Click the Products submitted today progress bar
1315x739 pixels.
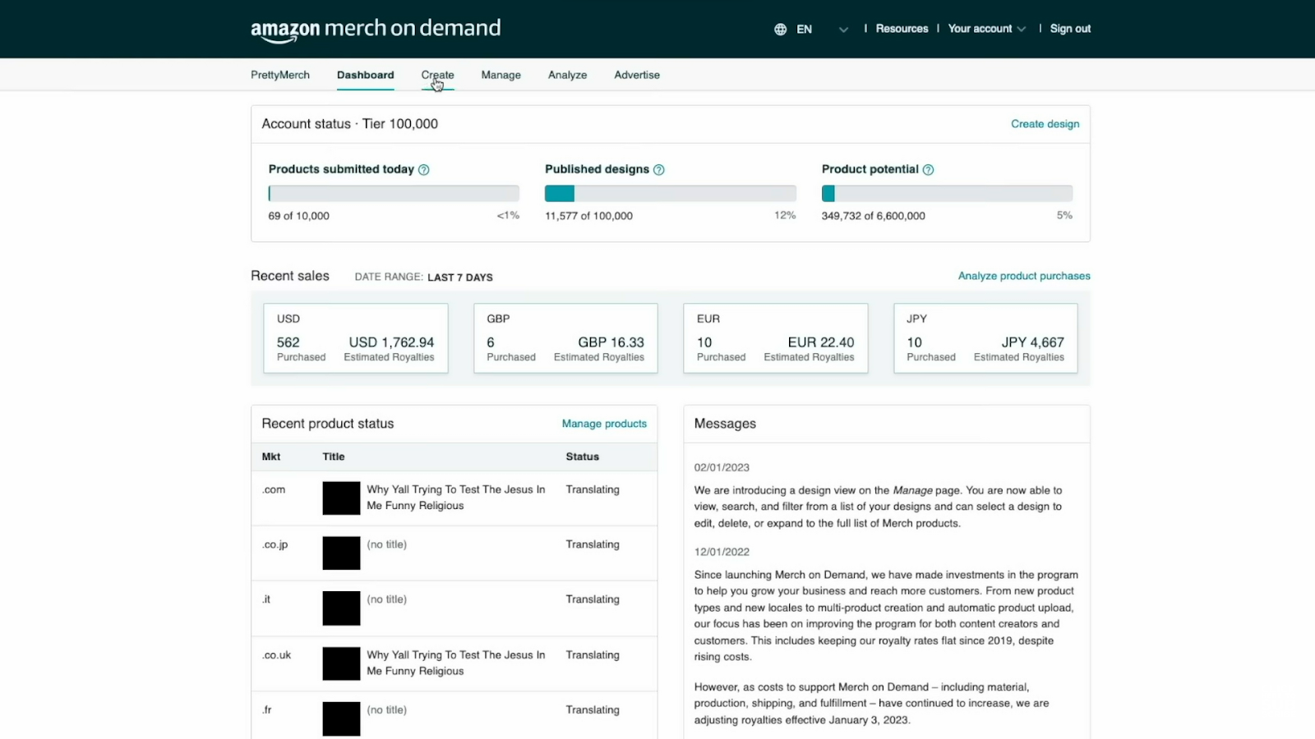click(x=394, y=194)
